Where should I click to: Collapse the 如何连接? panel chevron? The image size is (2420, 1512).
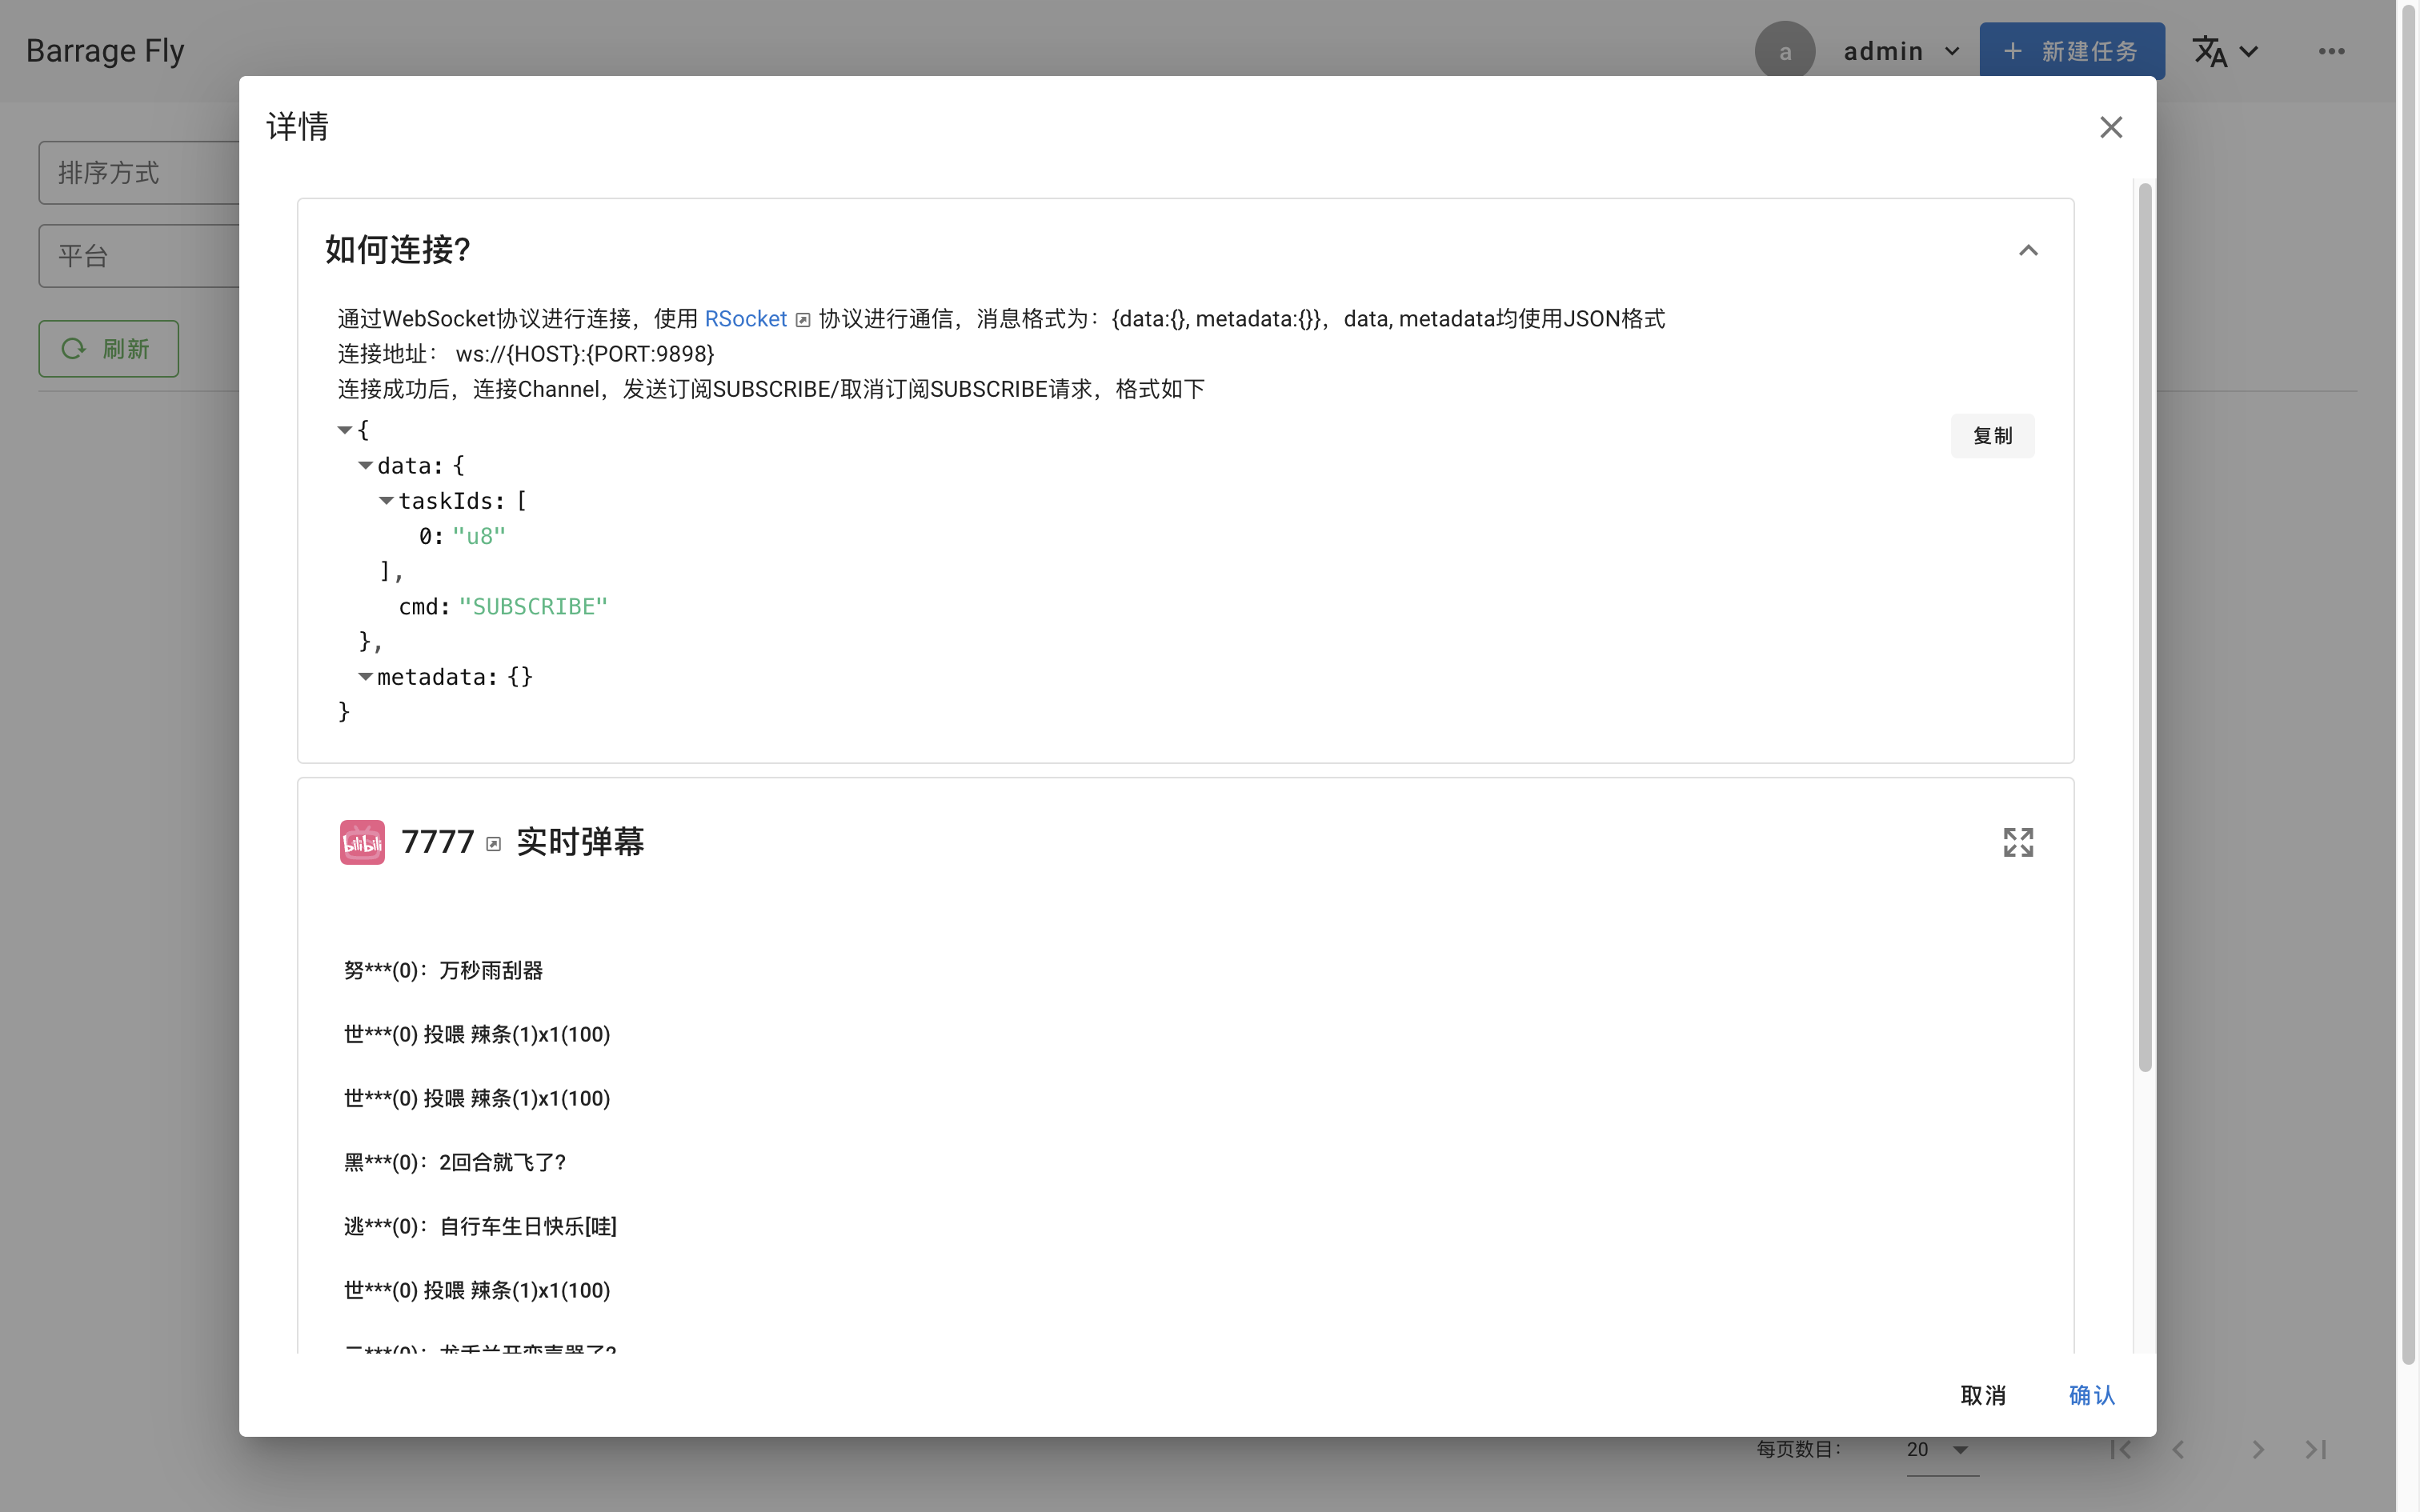click(2027, 250)
